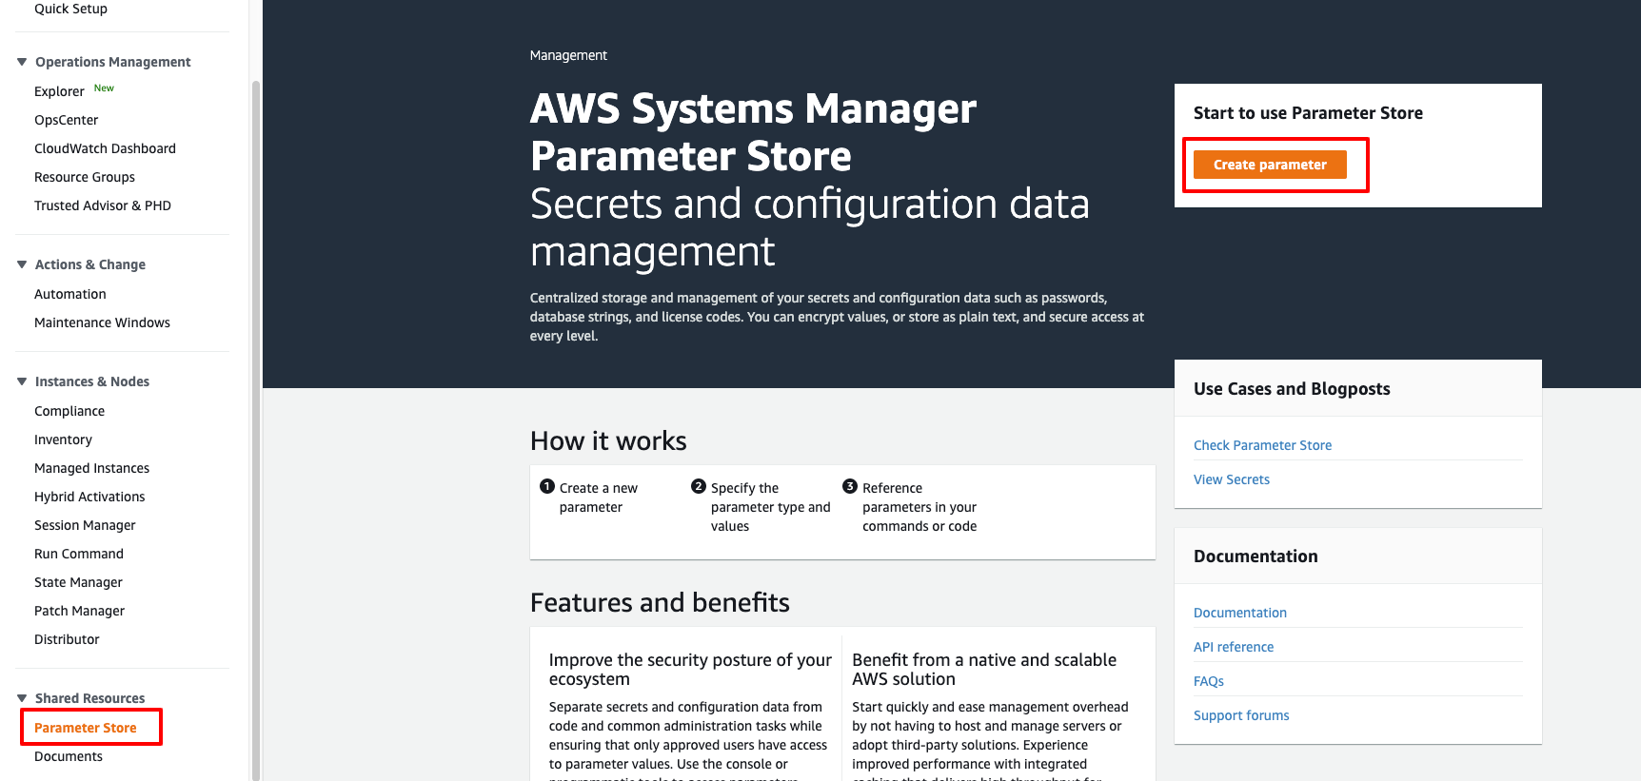Visit the Support forums link
The width and height of the screenshot is (1641, 781).
coord(1240,715)
